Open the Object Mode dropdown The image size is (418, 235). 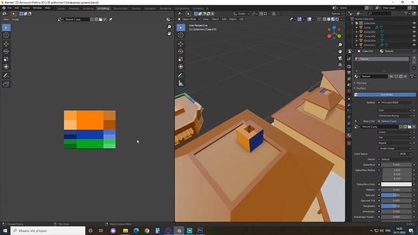coord(189,19)
